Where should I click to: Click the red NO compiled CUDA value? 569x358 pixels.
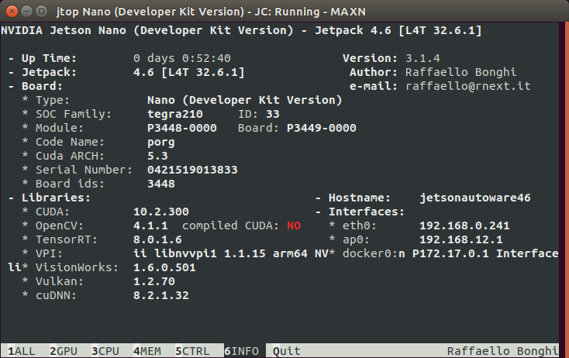pyautogui.click(x=294, y=225)
